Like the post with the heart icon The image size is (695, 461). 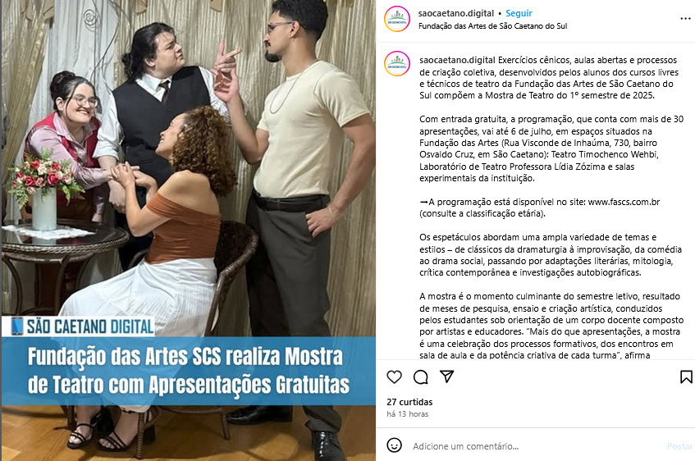click(x=394, y=377)
